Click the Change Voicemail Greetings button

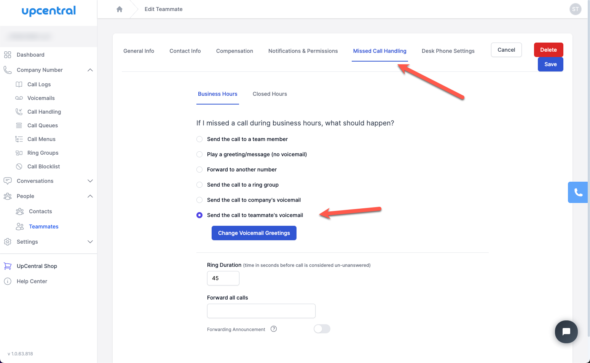click(254, 233)
